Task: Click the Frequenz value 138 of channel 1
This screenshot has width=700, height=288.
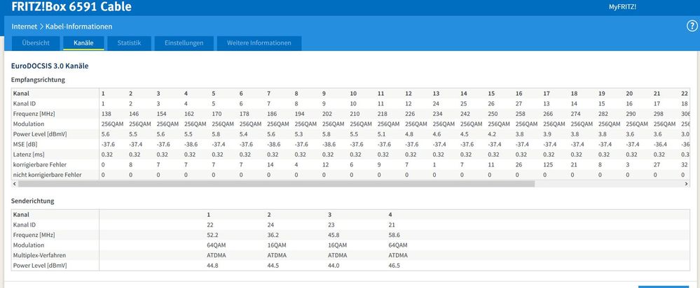Action: (x=106, y=114)
